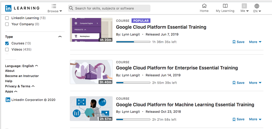This screenshot has height=129, width=272.
Task: Open the Machine Learning course thumbnail
Action: [91, 109]
